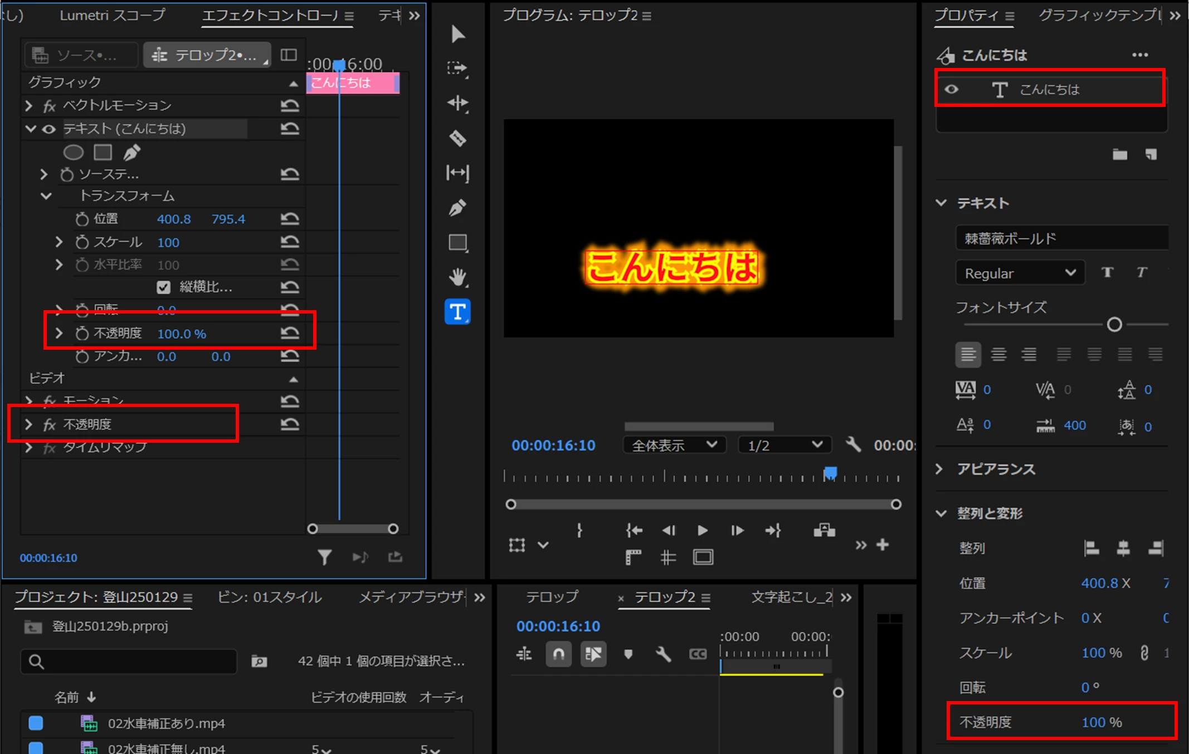Image resolution: width=1189 pixels, height=754 pixels.
Task: Switch to the Lumetri スコープ tab
Action: (112, 15)
